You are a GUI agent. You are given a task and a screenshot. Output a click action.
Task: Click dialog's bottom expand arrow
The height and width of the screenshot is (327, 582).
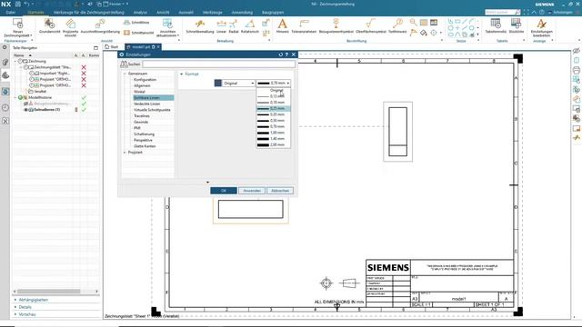coord(207,182)
